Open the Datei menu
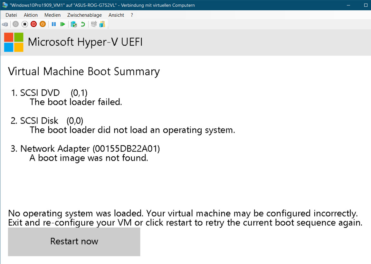The width and height of the screenshot is (371, 264). (x=11, y=15)
